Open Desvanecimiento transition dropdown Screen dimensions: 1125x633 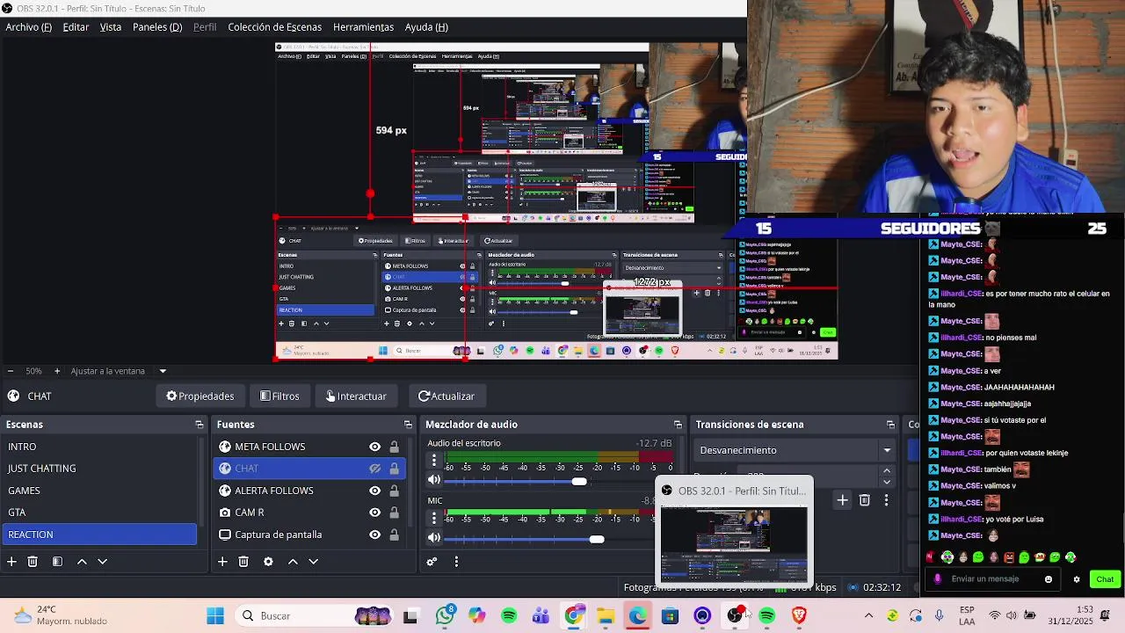pos(795,450)
